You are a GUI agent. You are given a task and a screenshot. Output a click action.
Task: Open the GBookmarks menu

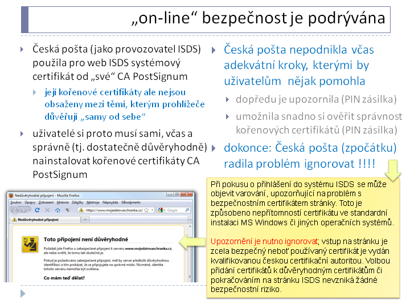tap(131, 202)
